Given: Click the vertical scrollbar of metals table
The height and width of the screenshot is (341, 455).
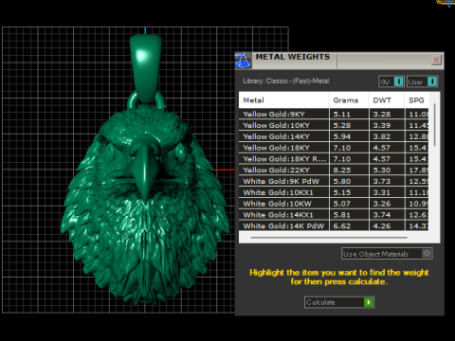Looking at the screenshot, I should click(435, 125).
